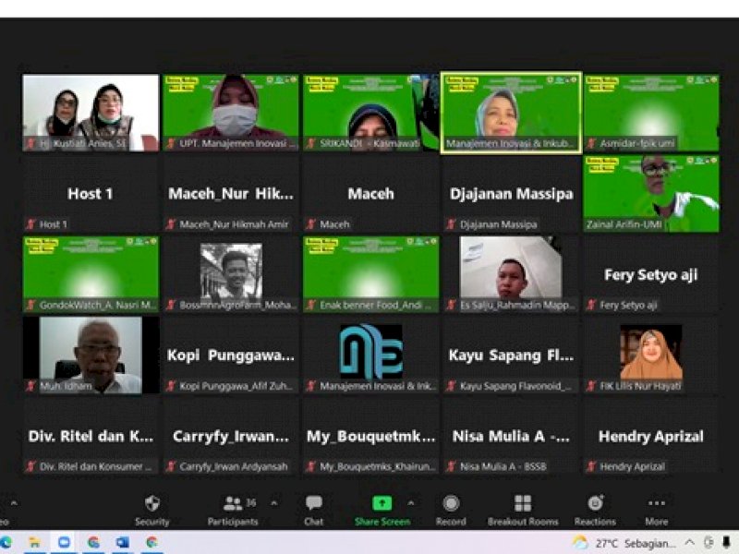Open the Zoom app in the taskbar
Image resolution: width=739 pixels, height=554 pixels.
click(x=64, y=542)
